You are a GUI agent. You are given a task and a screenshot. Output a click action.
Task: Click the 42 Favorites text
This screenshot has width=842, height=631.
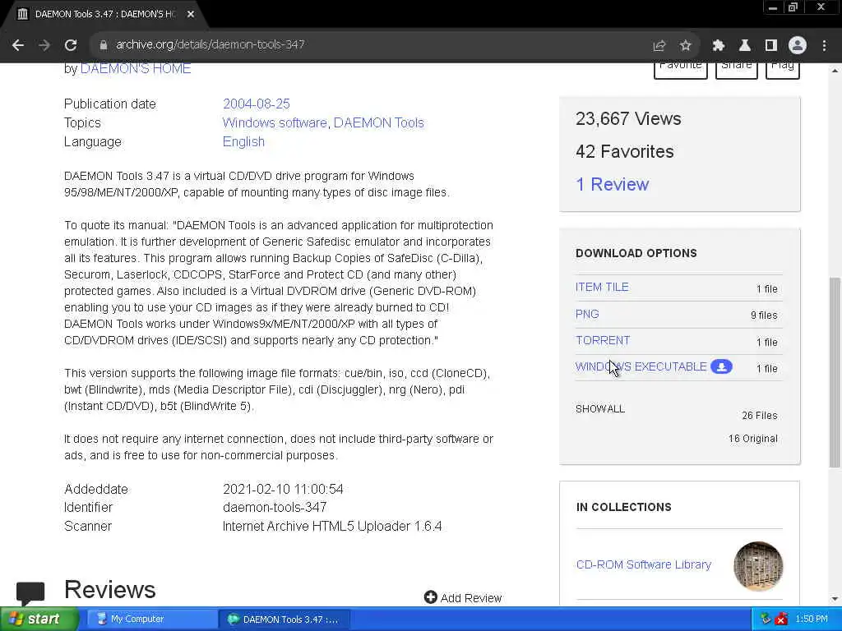pyautogui.click(x=625, y=151)
